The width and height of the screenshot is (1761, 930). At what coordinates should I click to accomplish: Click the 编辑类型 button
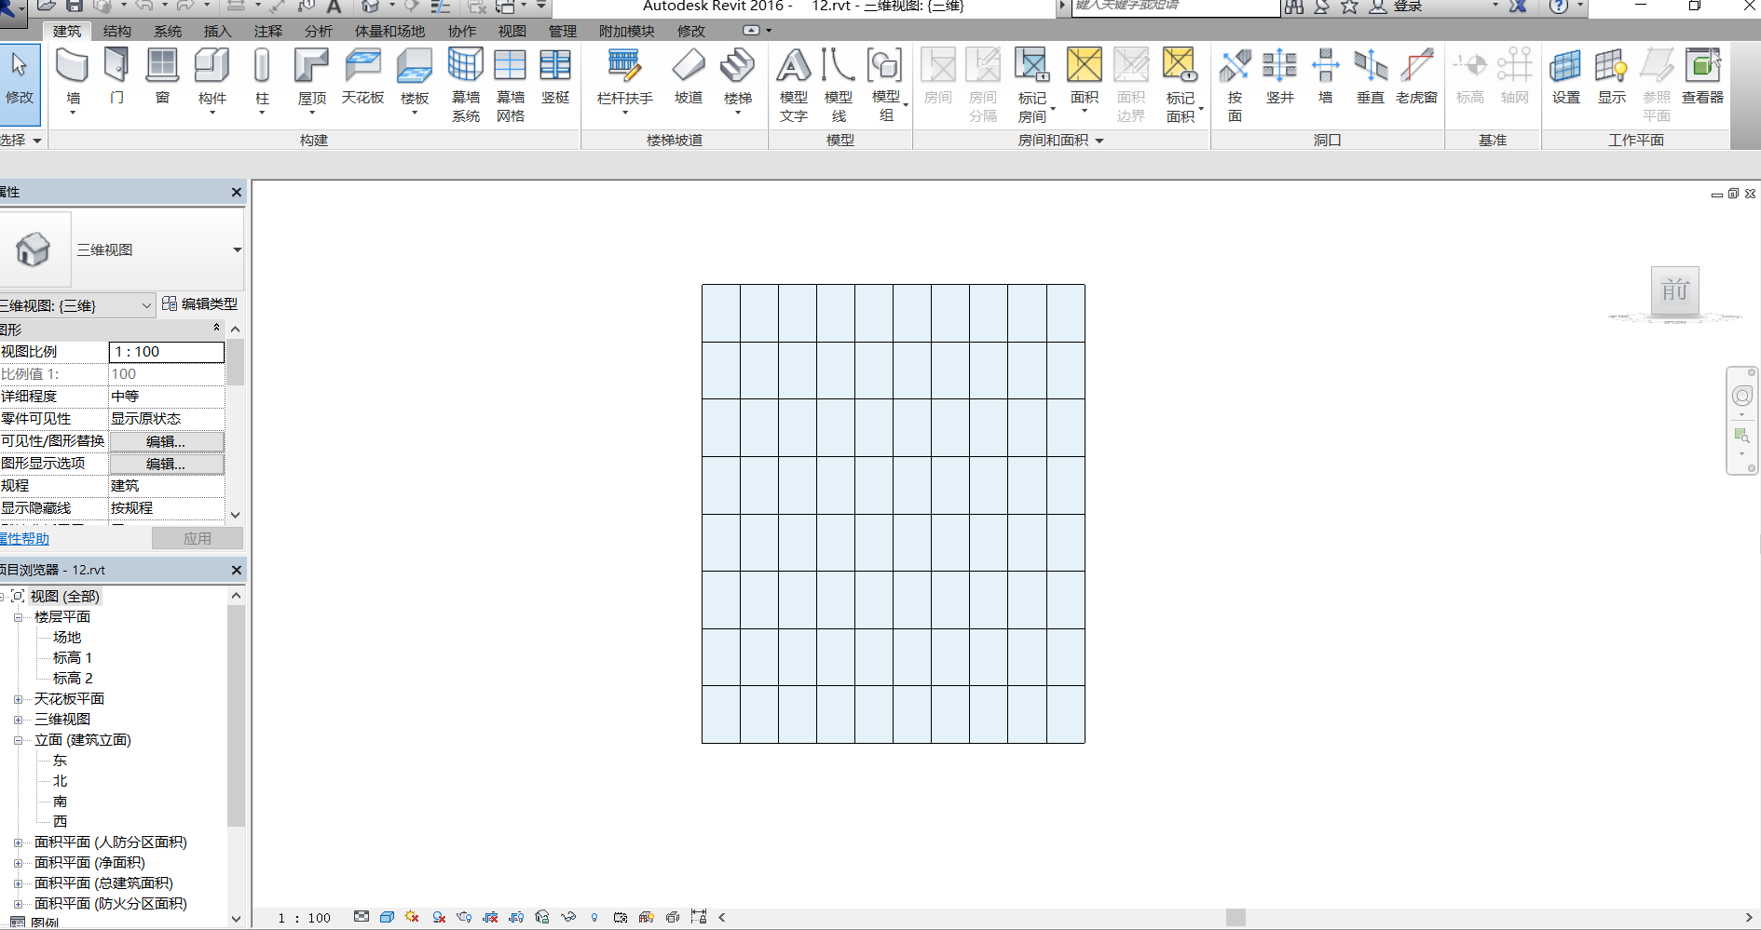click(200, 304)
